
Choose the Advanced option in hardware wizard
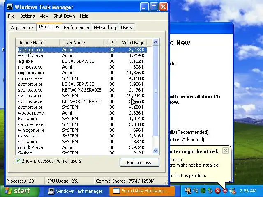pos(187,140)
